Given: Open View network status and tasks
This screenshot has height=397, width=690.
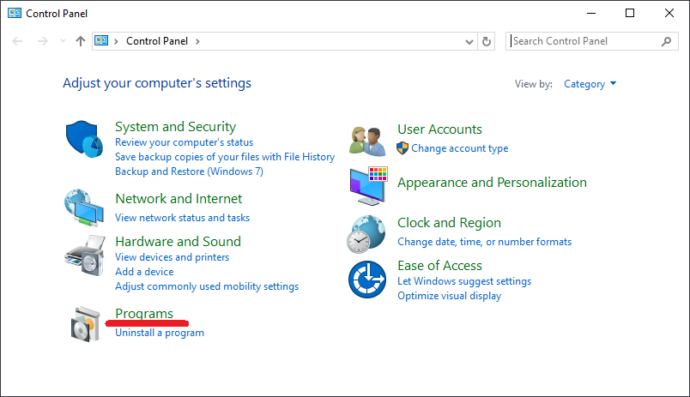Looking at the screenshot, I should pos(182,218).
